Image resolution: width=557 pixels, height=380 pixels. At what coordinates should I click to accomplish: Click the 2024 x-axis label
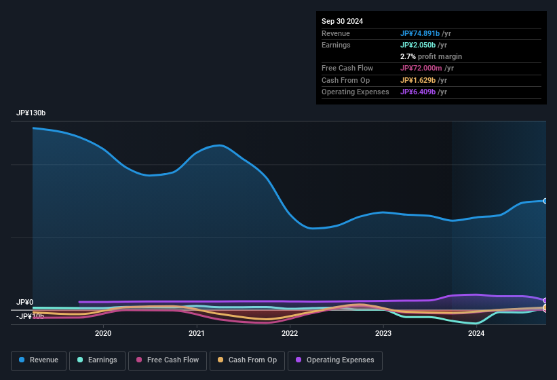pyautogui.click(x=476, y=333)
